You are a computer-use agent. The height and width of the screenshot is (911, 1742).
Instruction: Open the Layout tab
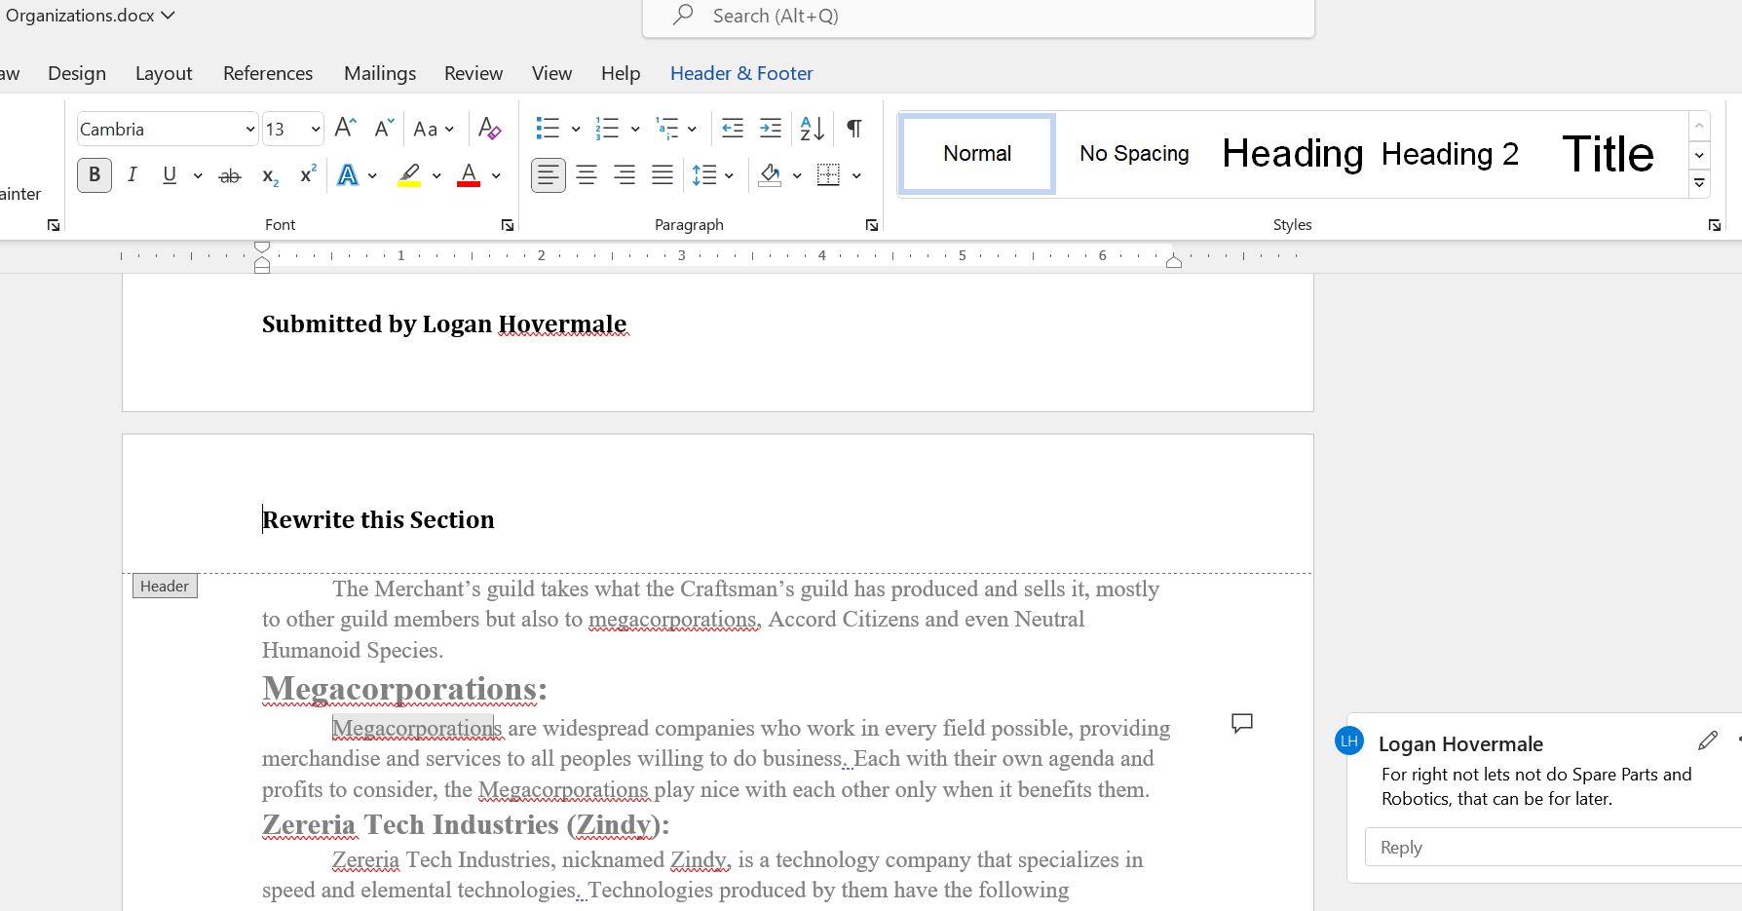[x=164, y=73]
